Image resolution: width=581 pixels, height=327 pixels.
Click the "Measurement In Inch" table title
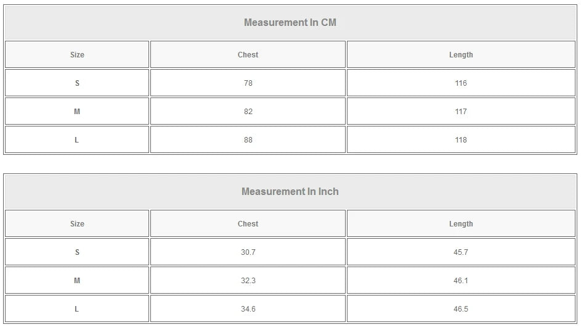(290, 192)
